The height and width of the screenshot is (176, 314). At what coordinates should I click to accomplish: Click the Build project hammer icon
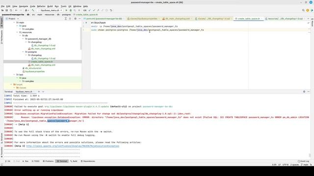[33, 10]
